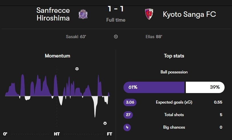The image size is (232, 140).
Task: Click the 1 - 1 final score
Action: pyautogui.click(x=116, y=9)
